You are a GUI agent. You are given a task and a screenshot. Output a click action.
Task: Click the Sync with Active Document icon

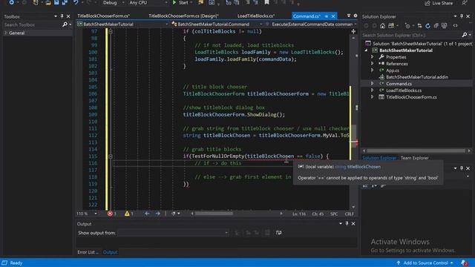tap(419, 26)
